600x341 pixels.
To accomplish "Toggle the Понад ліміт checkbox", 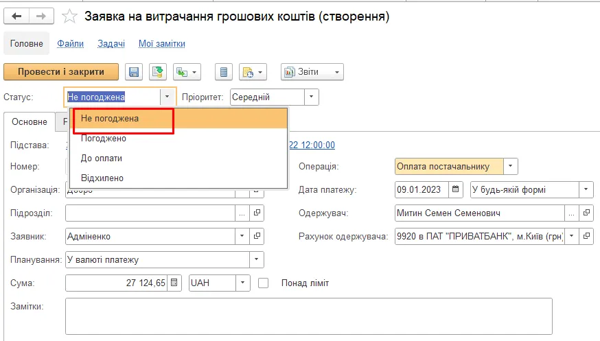I will click(x=263, y=283).
